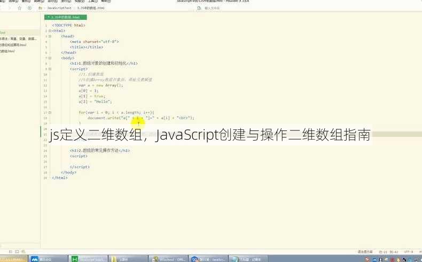Collapse the for loop fold marker on line 17
Viewport: 422px width, 262px height.
tap(50, 113)
